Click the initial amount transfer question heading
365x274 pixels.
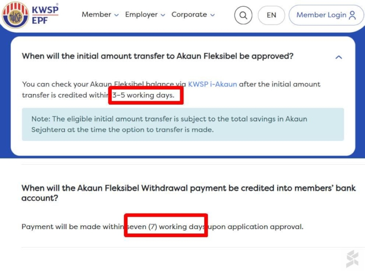click(158, 56)
